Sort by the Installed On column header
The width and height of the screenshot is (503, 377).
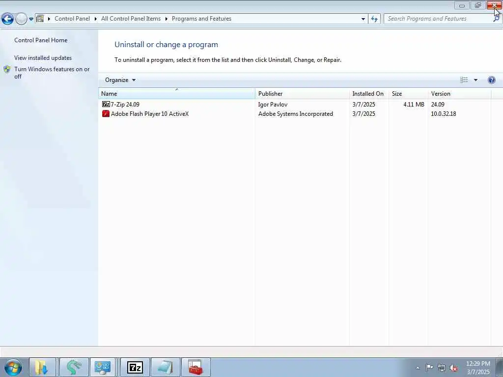369,94
